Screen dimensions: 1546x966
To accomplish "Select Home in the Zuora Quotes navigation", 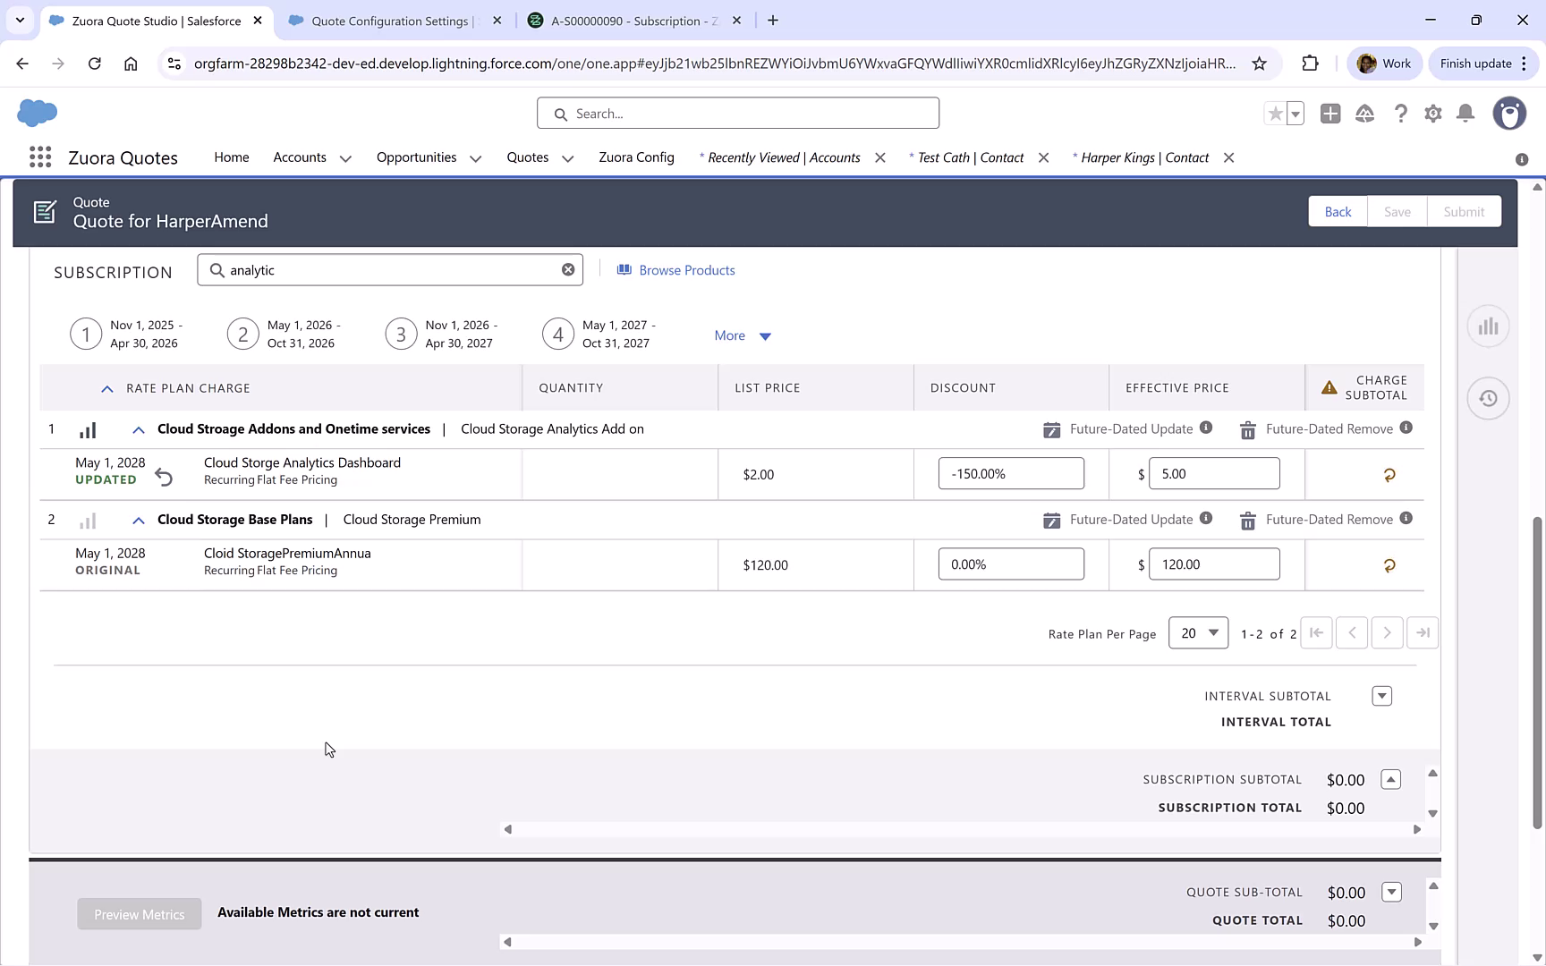I will pyautogui.click(x=231, y=157).
